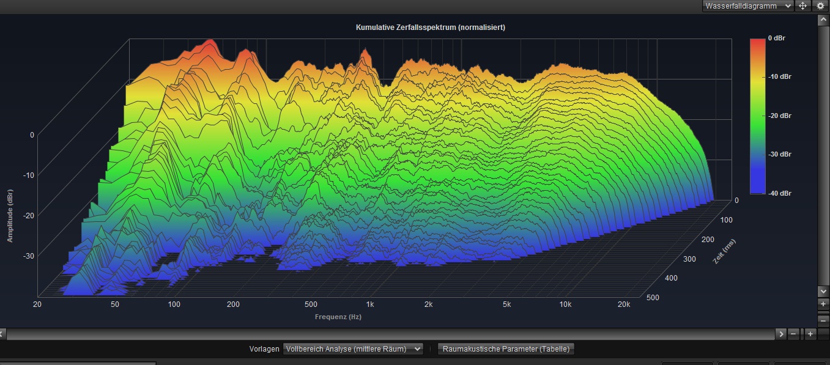Zoom out vertically with minus button
Viewport: 830px width, 365px height.
[823, 320]
